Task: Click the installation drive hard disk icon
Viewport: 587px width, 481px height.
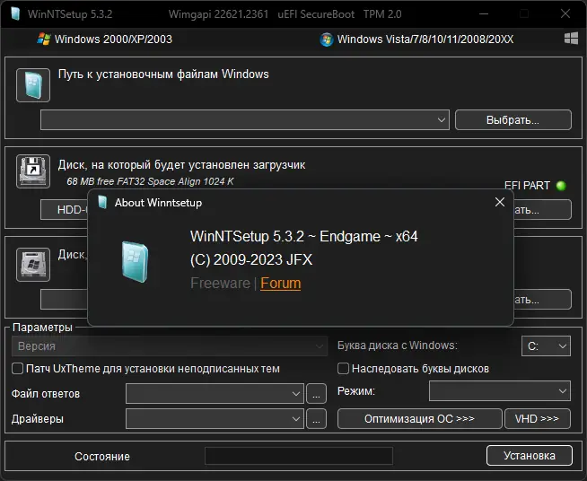Action: 33,264
